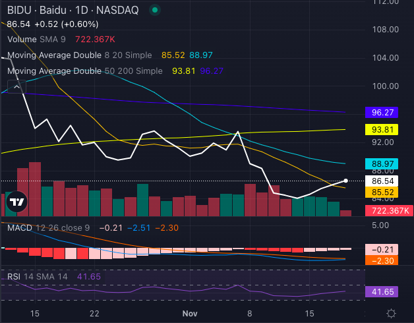Click the MACD 12 26 indicator title
This screenshot has width=414, height=323.
click(x=46, y=227)
